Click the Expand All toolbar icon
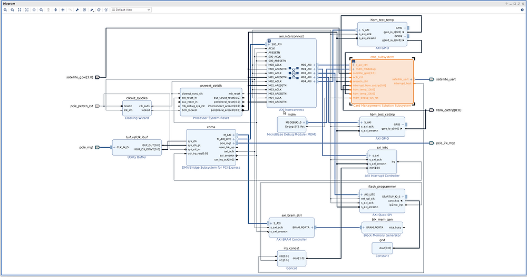The image size is (527, 277). tap(55, 10)
